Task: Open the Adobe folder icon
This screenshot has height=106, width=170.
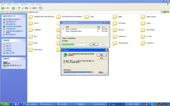Action: (87, 17)
